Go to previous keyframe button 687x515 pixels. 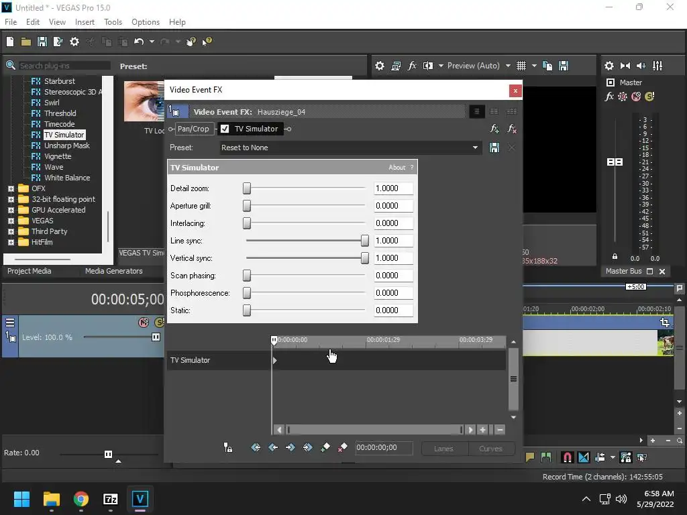coord(273,447)
